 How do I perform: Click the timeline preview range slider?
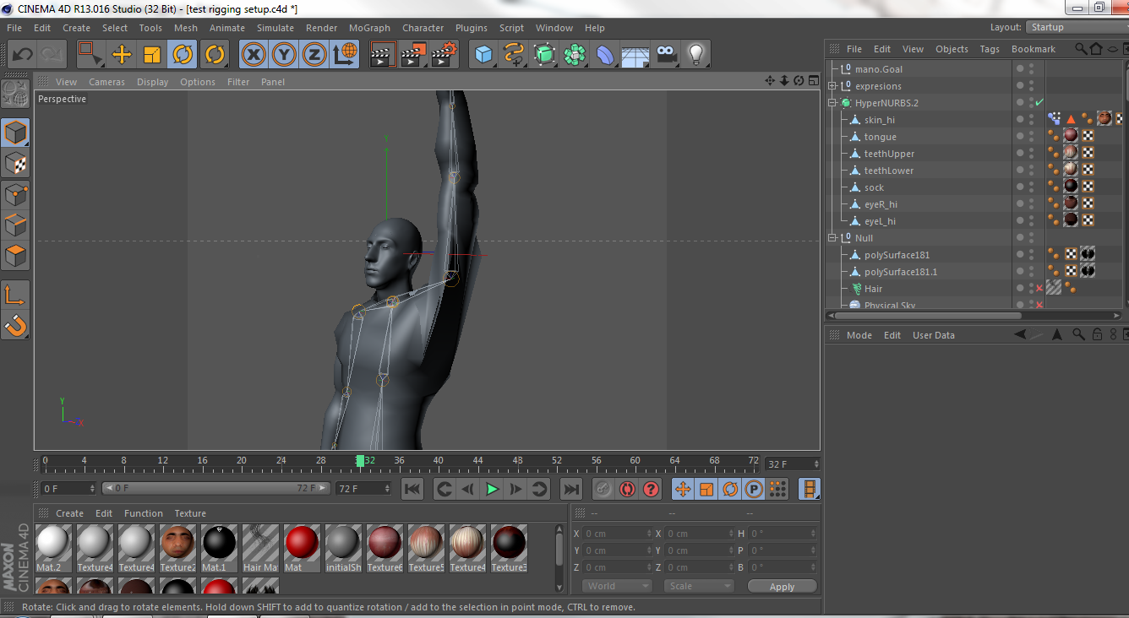click(216, 488)
